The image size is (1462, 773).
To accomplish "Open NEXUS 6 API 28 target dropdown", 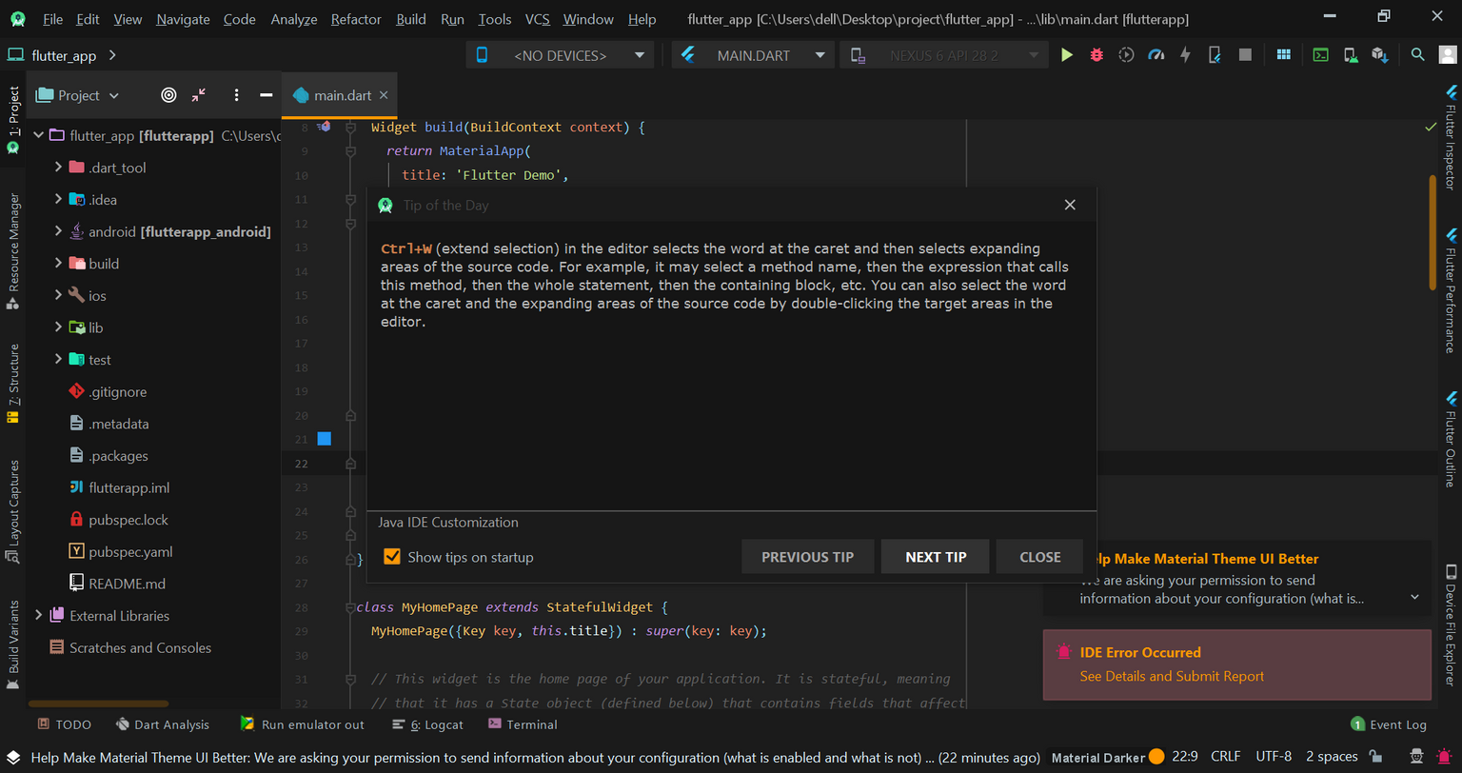I will tap(944, 55).
